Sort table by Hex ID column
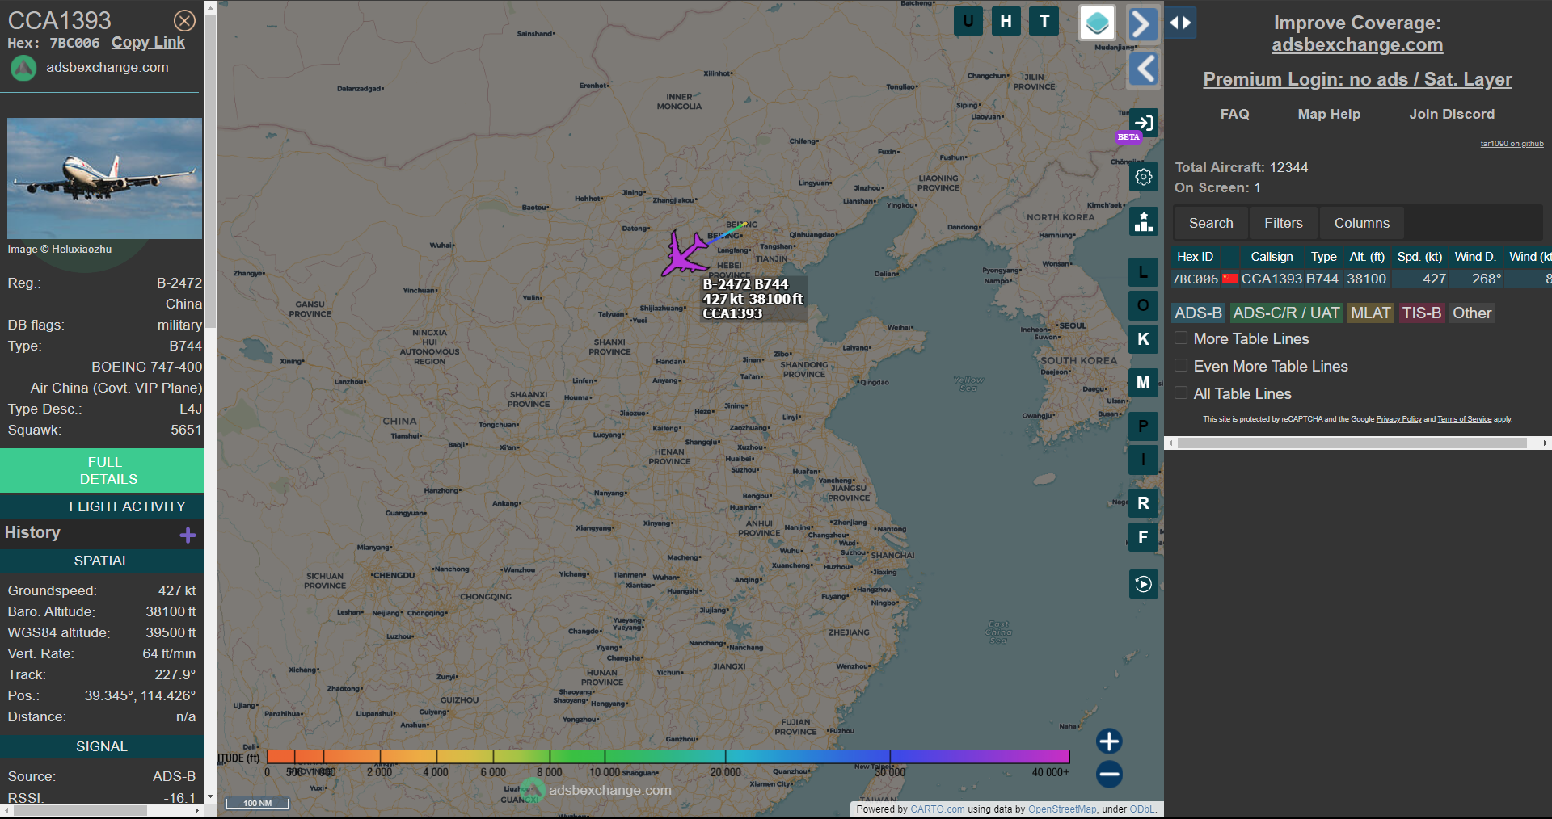Viewport: 1552px width, 819px height. [x=1195, y=257]
